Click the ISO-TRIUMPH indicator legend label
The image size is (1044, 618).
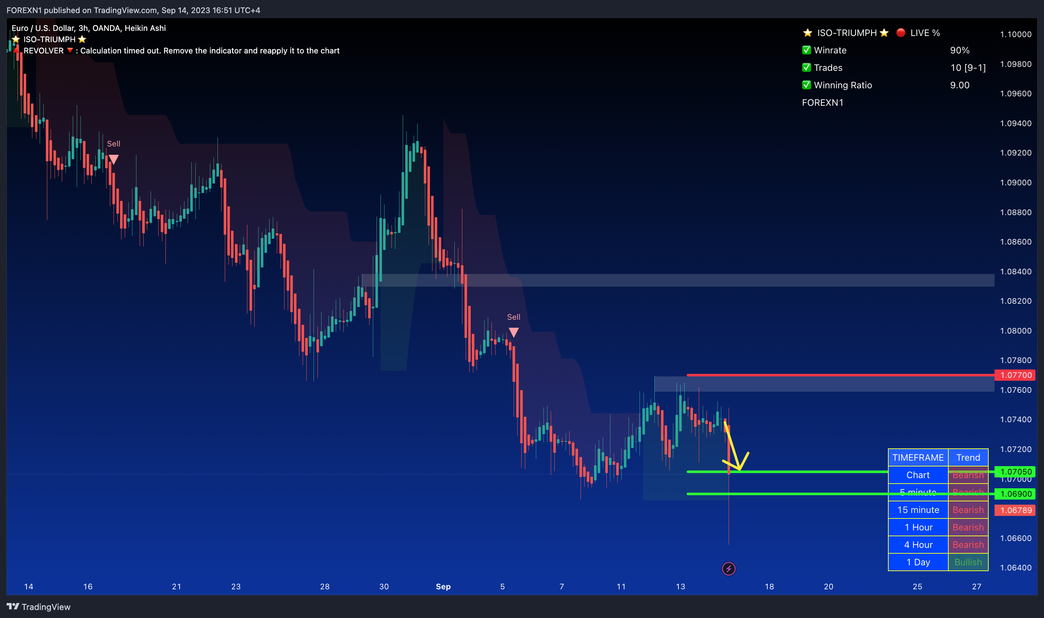click(49, 39)
